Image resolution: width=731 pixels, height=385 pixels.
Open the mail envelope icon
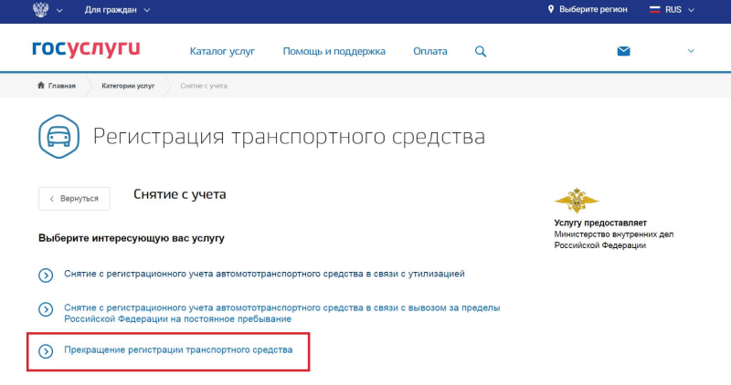pos(624,51)
